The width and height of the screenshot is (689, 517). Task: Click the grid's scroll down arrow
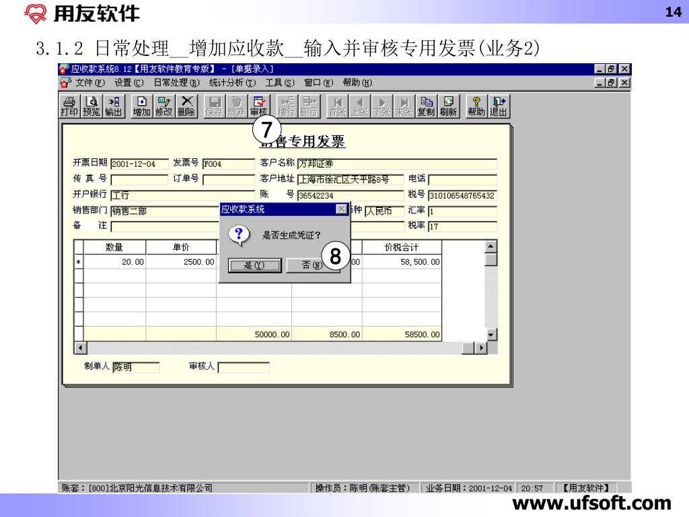[491, 335]
